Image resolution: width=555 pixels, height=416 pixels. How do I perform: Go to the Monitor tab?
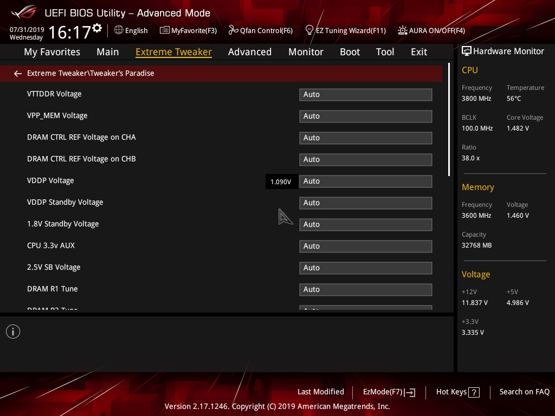point(306,52)
